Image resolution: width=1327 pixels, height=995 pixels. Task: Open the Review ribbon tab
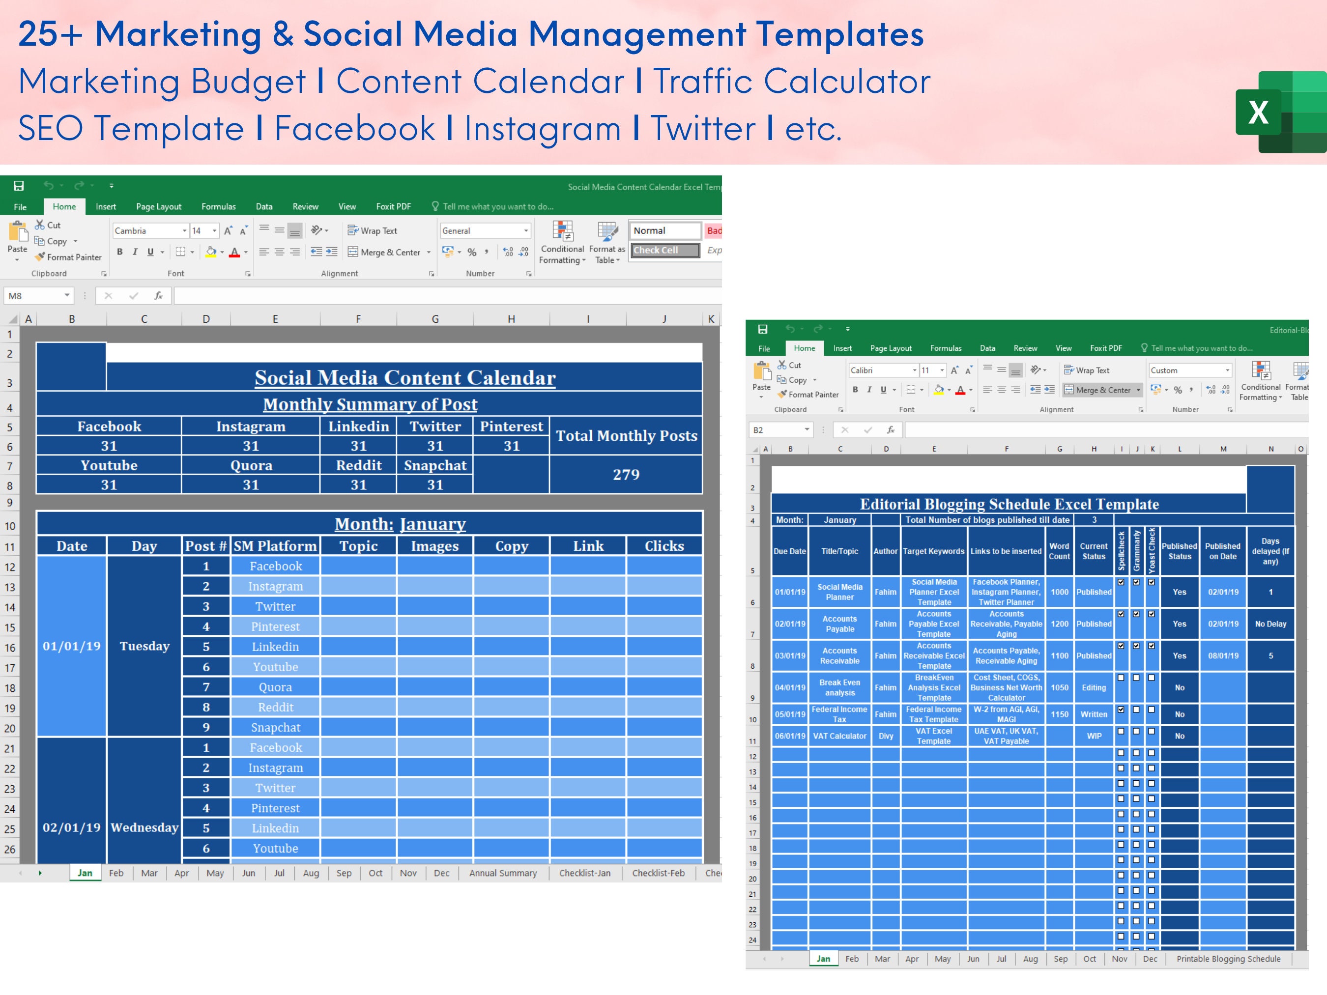(x=305, y=206)
